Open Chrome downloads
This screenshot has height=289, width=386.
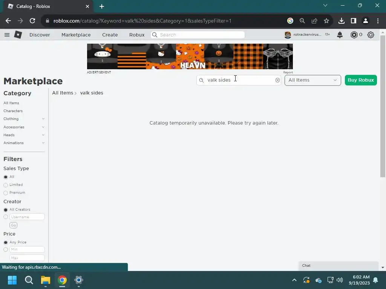(341, 21)
